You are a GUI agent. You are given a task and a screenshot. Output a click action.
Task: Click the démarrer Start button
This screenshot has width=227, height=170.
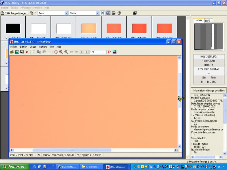(14, 167)
